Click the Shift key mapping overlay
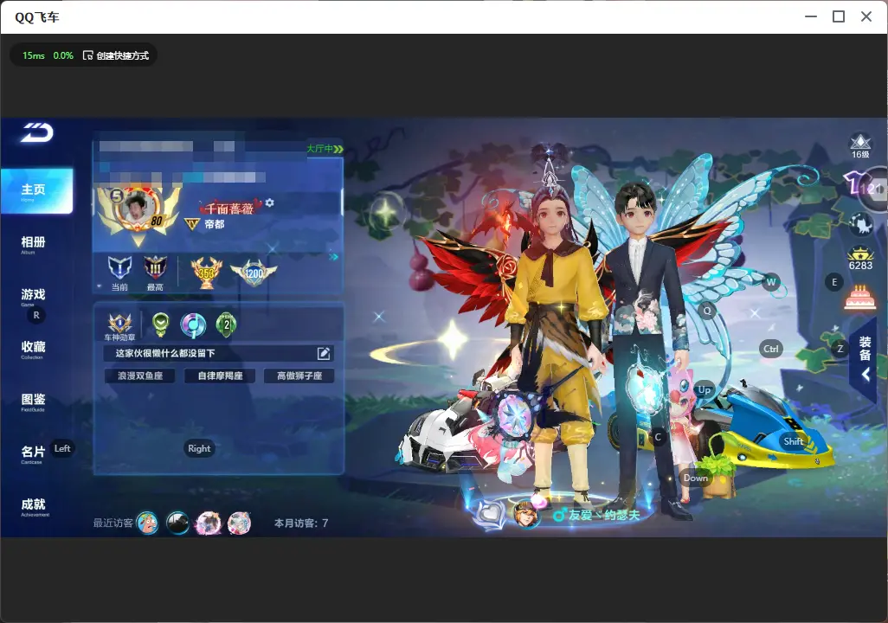888x623 pixels. [x=794, y=441]
